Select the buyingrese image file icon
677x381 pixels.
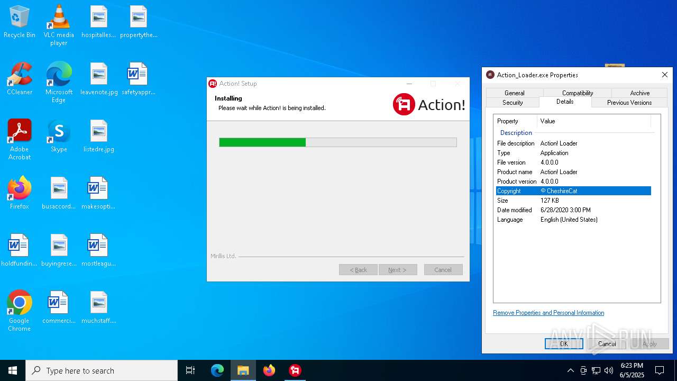click(x=59, y=251)
